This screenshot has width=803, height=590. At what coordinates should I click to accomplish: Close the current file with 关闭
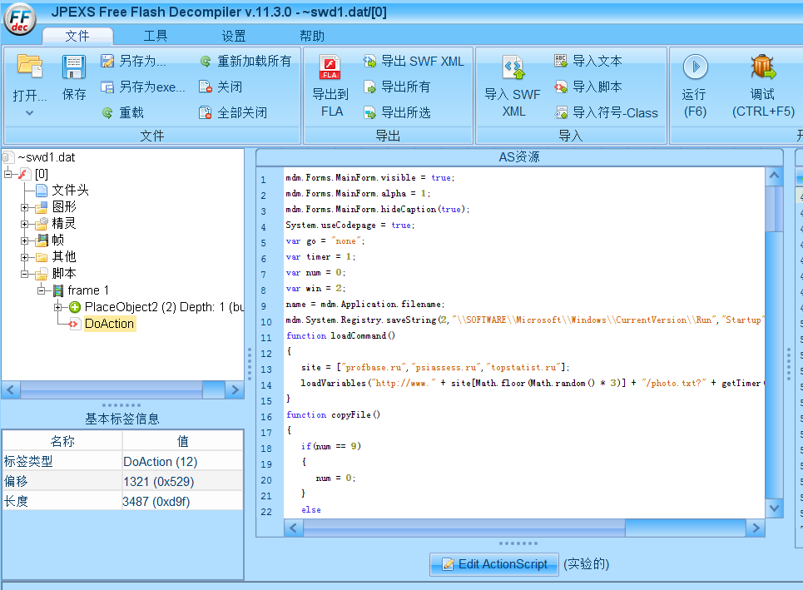tap(221, 87)
